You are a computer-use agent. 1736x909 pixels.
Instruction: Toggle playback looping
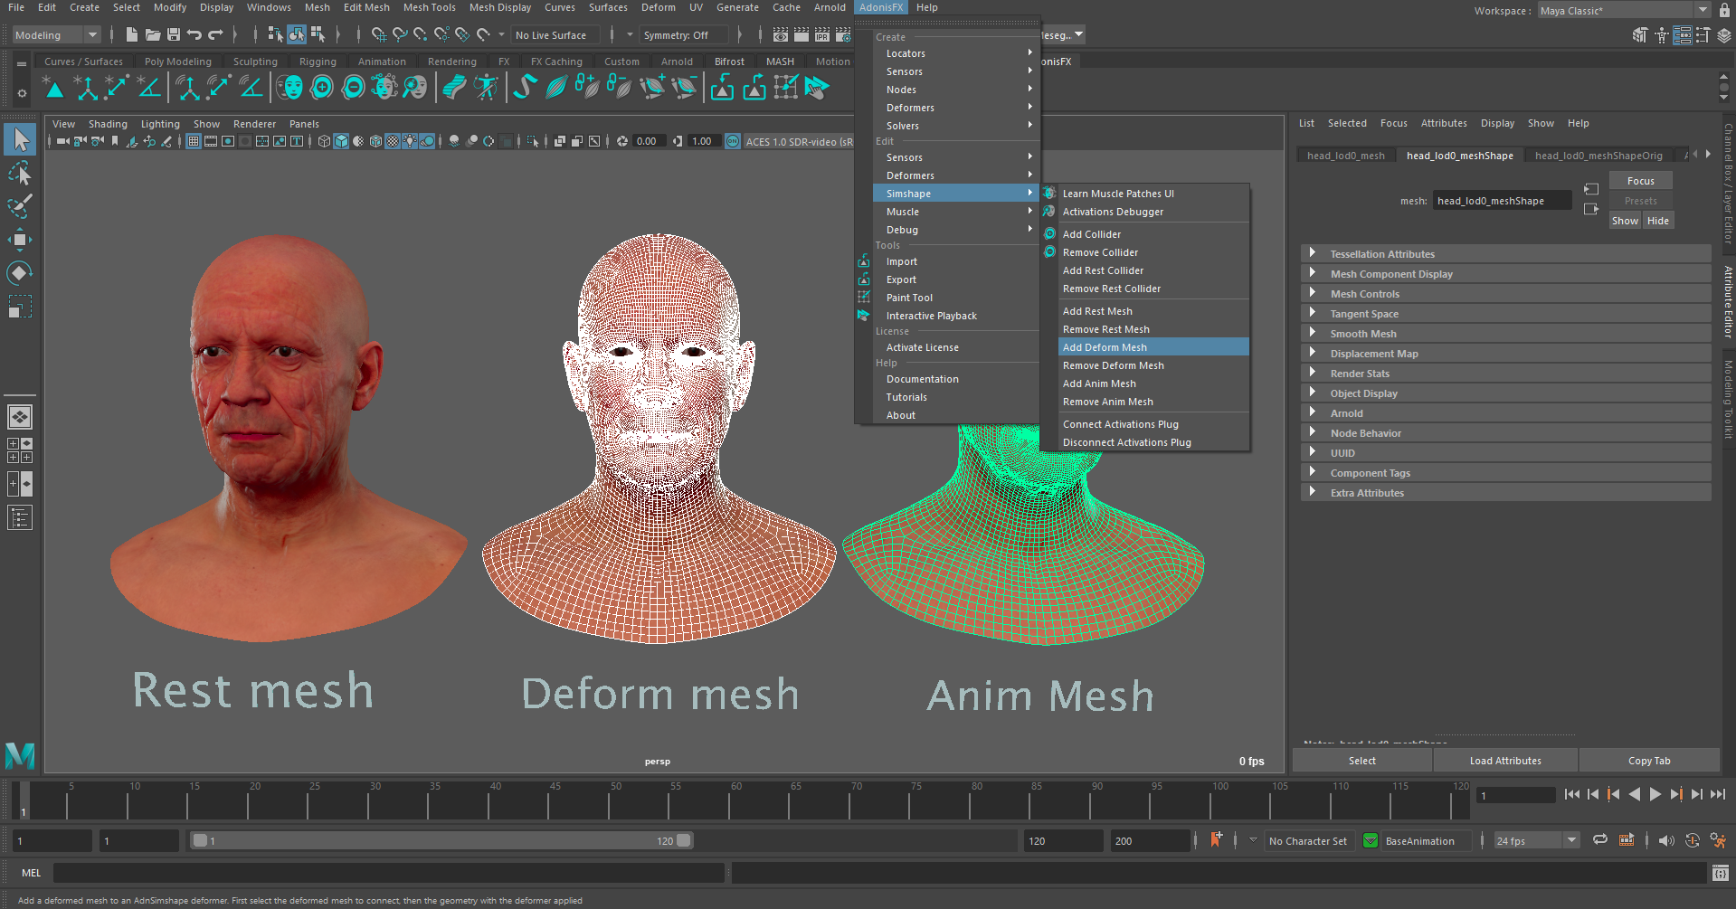coord(1599,840)
